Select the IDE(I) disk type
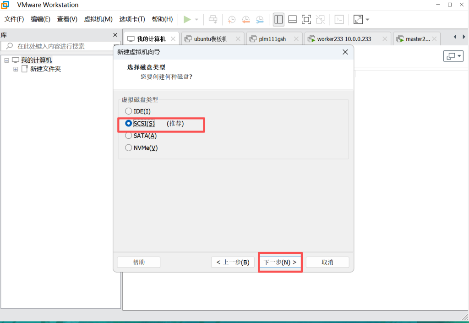 (x=129, y=111)
